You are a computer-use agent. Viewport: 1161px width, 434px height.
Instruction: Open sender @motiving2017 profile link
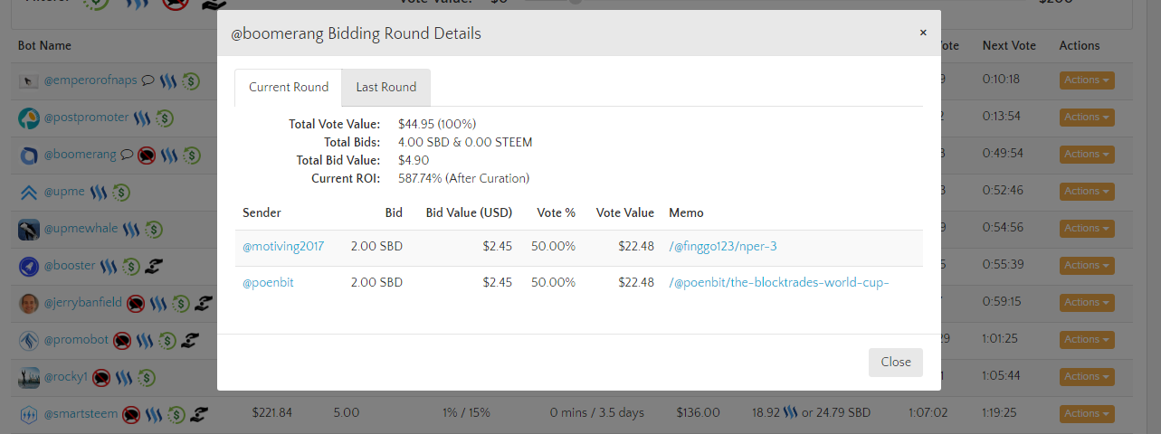point(283,246)
